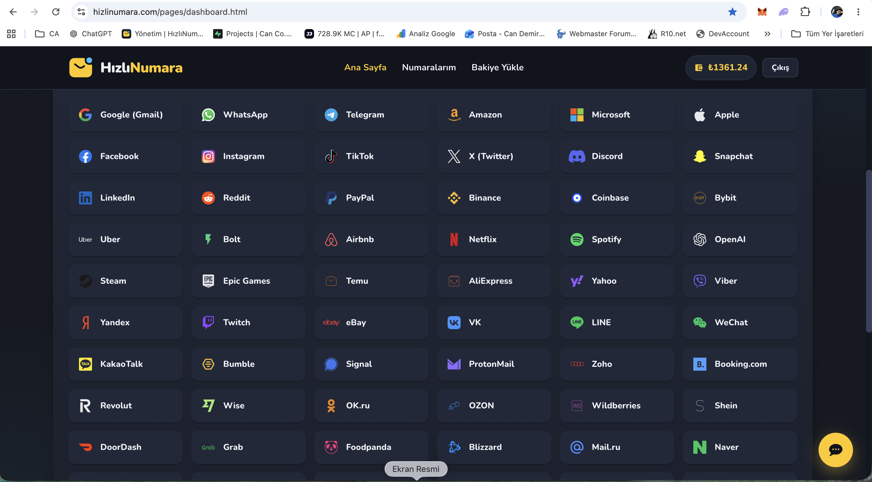
Task: Click the Naver N icon
Action: point(700,448)
